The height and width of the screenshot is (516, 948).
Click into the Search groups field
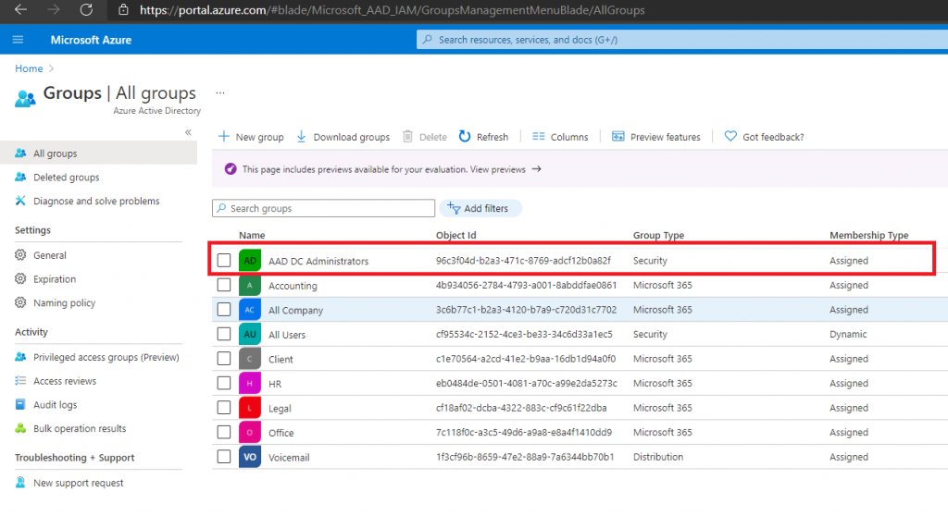click(323, 208)
